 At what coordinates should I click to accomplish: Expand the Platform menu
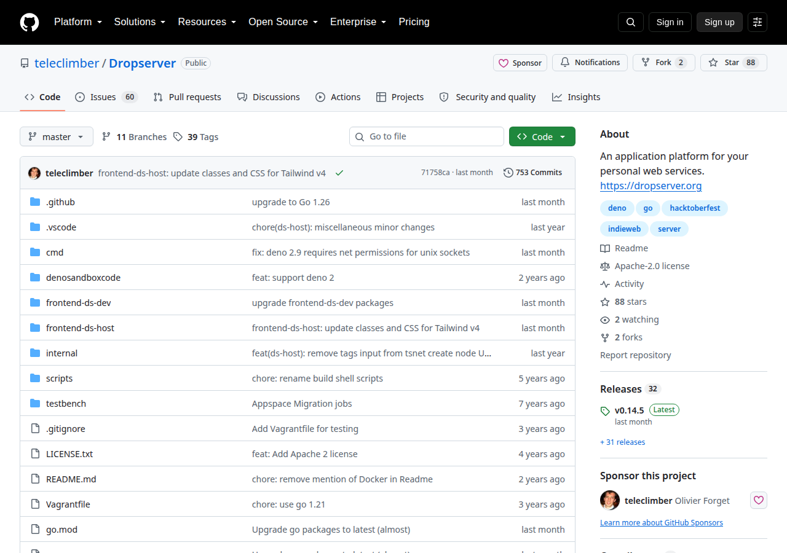click(77, 22)
